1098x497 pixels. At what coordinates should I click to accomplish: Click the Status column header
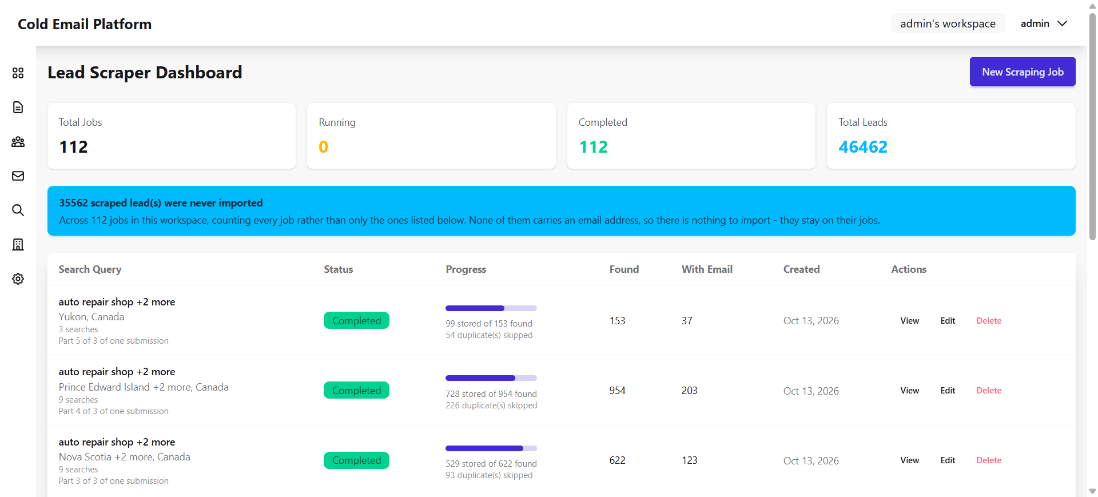[x=339, y=269]
